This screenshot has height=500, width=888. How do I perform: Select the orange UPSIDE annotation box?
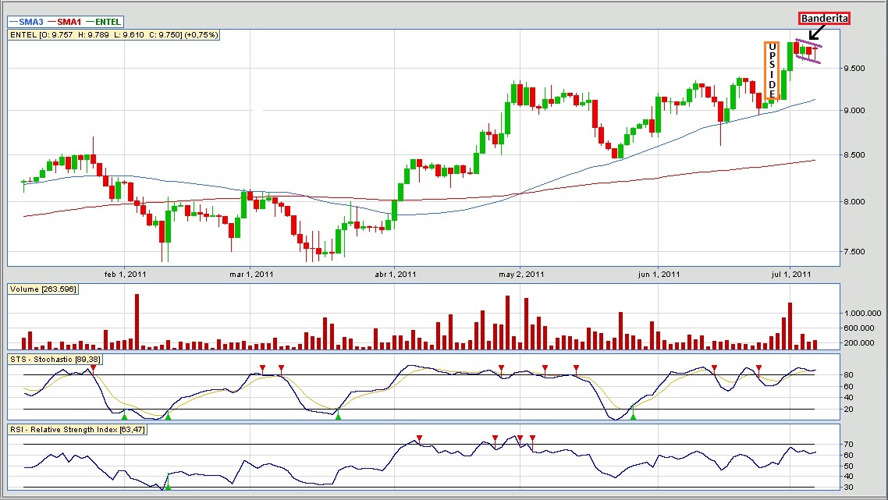(771, 70)
